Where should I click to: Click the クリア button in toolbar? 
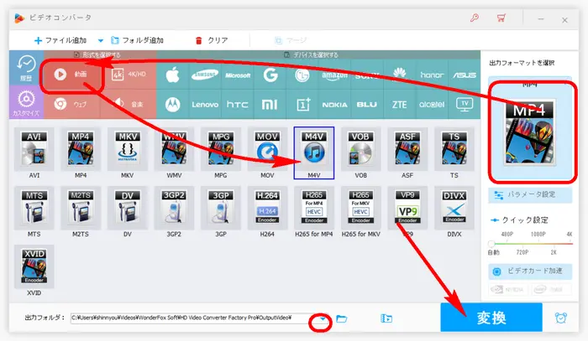(212, 39)
